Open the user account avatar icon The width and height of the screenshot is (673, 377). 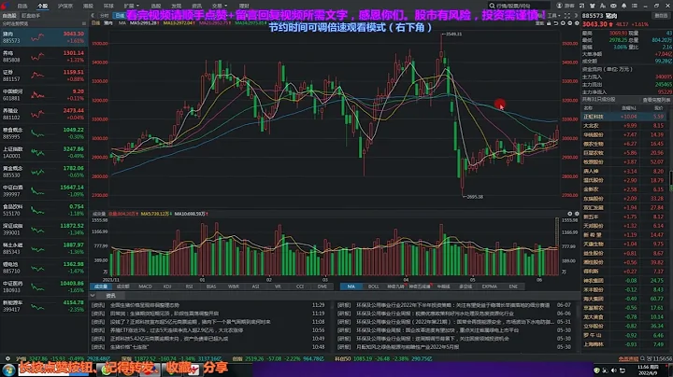click(559, 6)
